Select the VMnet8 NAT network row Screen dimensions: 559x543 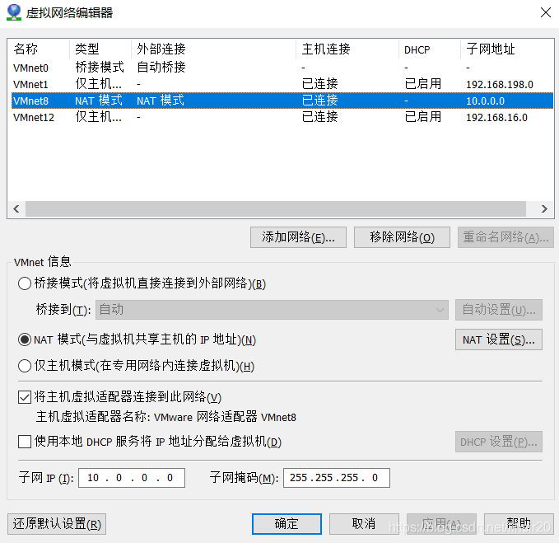[x=282, y=101]
